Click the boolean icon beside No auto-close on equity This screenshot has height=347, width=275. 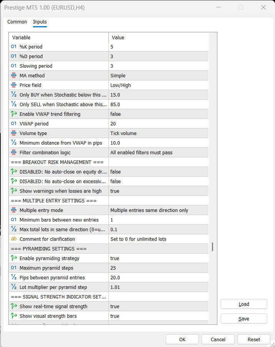[14, 172]
